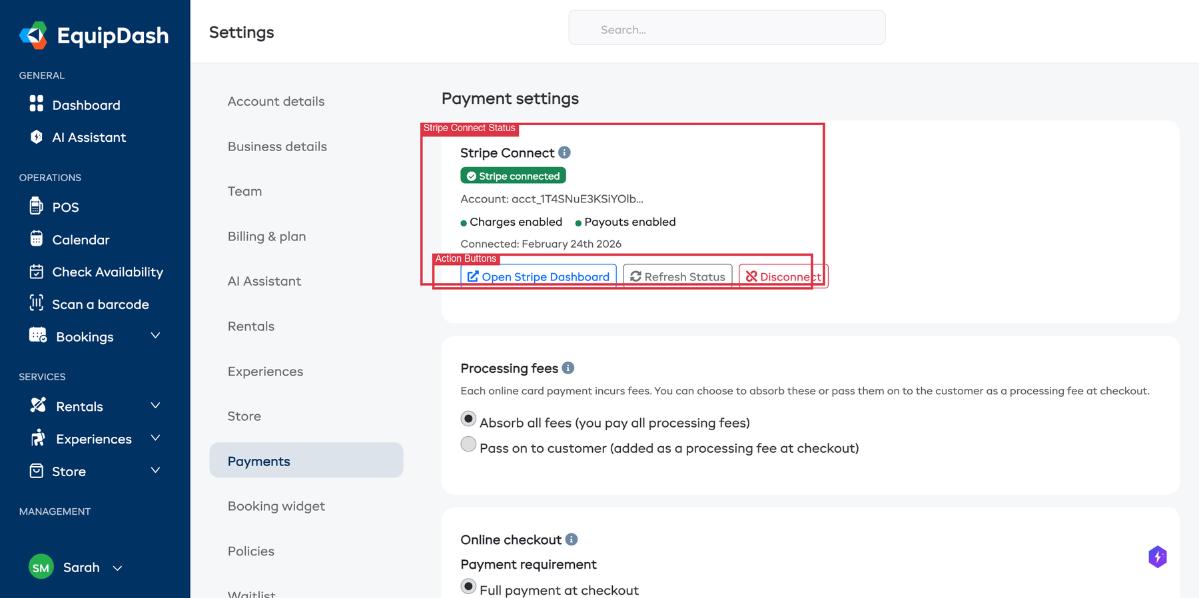Select the Payments settings tab
Viewport: 1199px width, 598px height.
[x=306, y=460]
